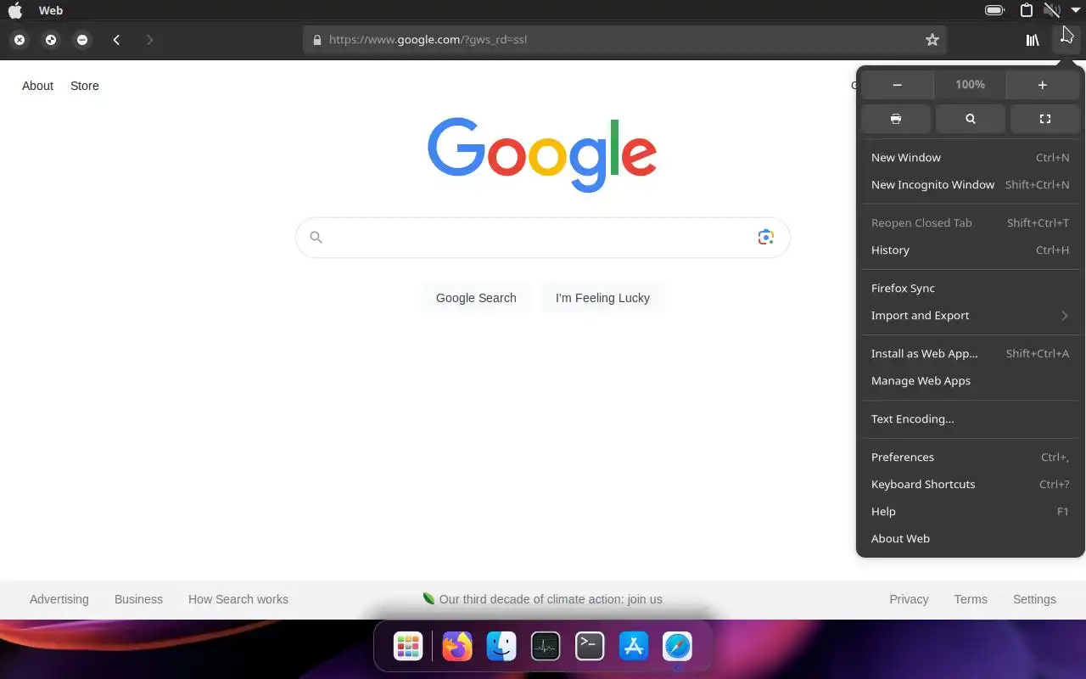Expand Import and Export submenu
The image size is (1086, 679).
tap(971, 316)
